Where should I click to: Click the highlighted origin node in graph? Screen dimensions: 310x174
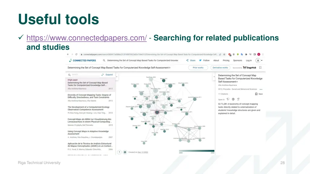[157, 112]
